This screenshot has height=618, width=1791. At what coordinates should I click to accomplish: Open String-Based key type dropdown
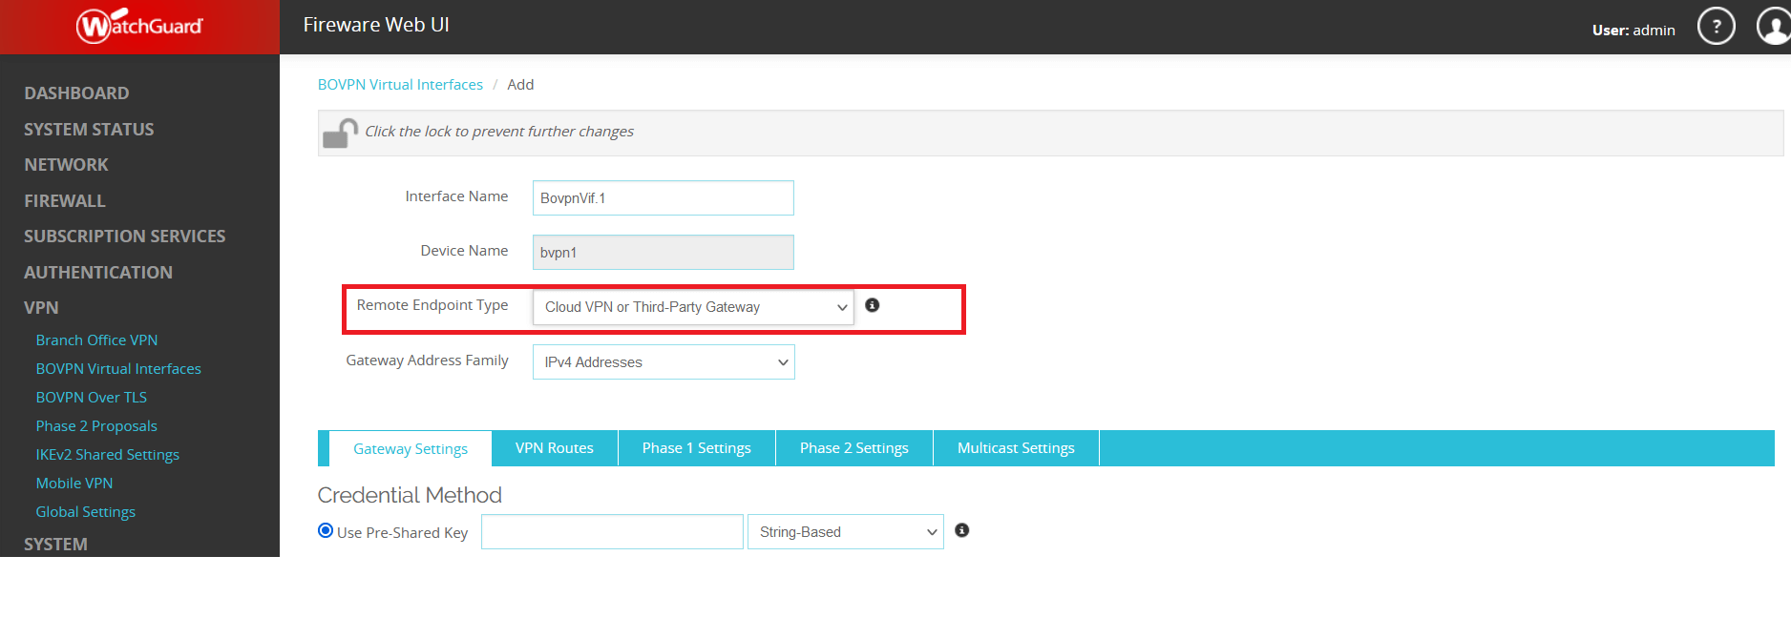click(x=845, y=532)
